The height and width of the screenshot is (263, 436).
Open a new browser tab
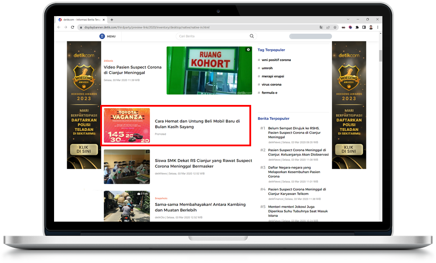point(112,20)
